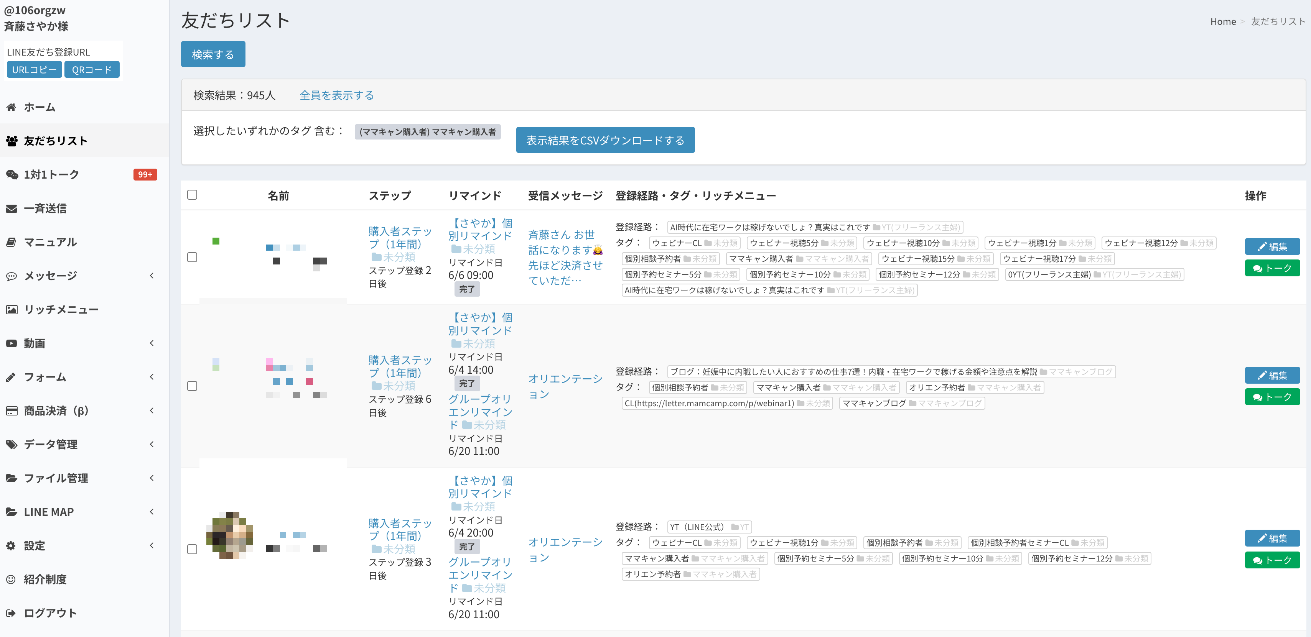
Task: Open オリエンテーション message in 6/4 14:00 row
Action: (565, 386)
